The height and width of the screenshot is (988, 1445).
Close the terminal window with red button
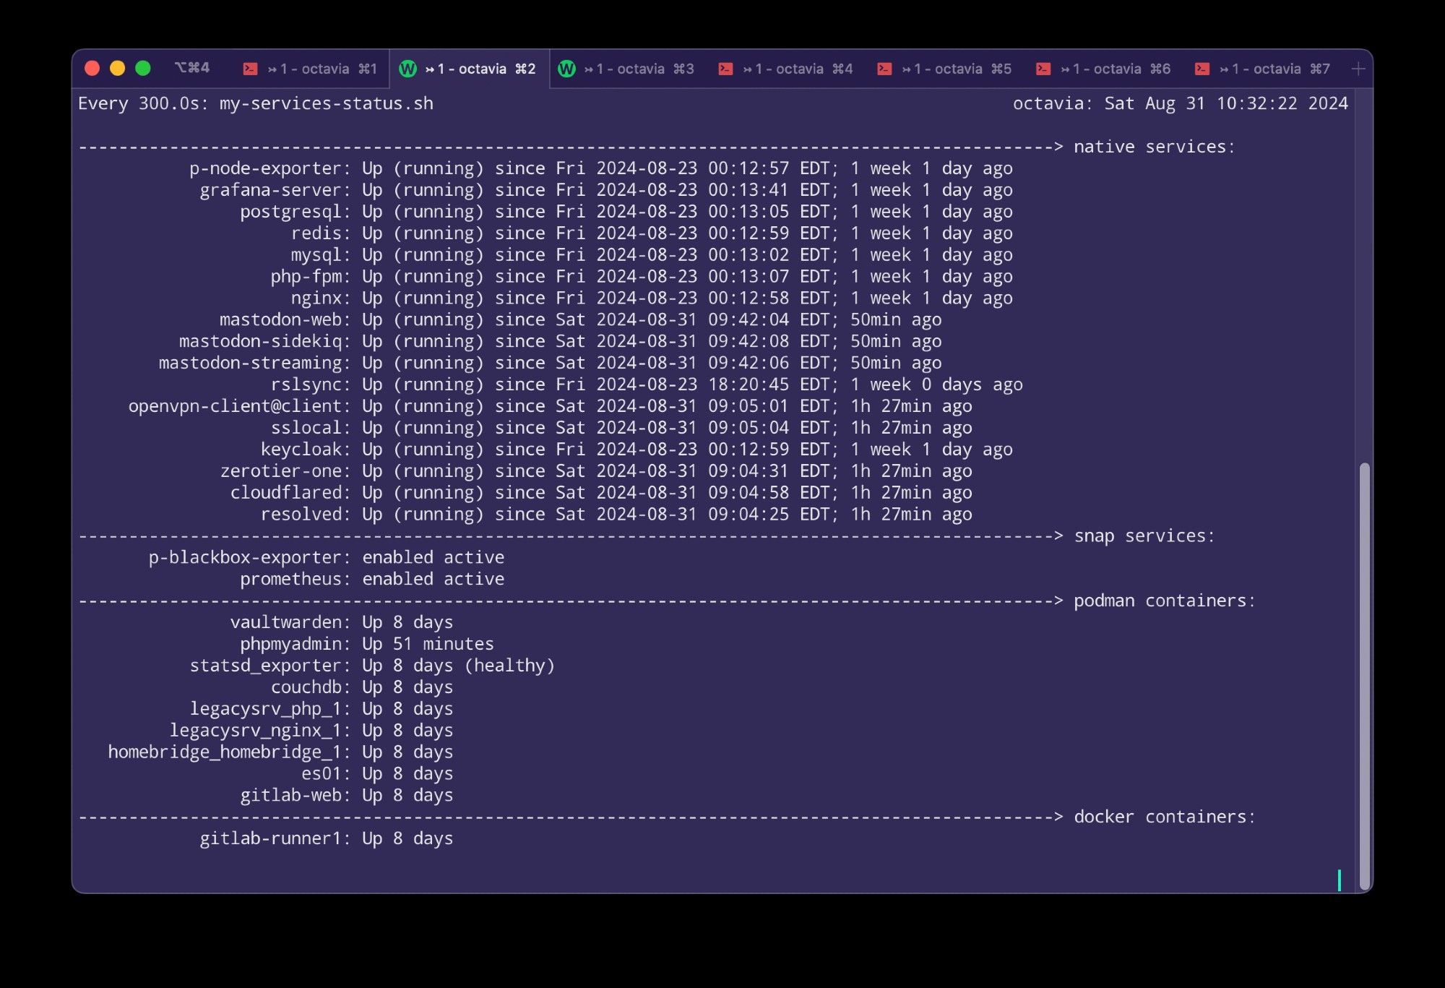coord(92,68)
